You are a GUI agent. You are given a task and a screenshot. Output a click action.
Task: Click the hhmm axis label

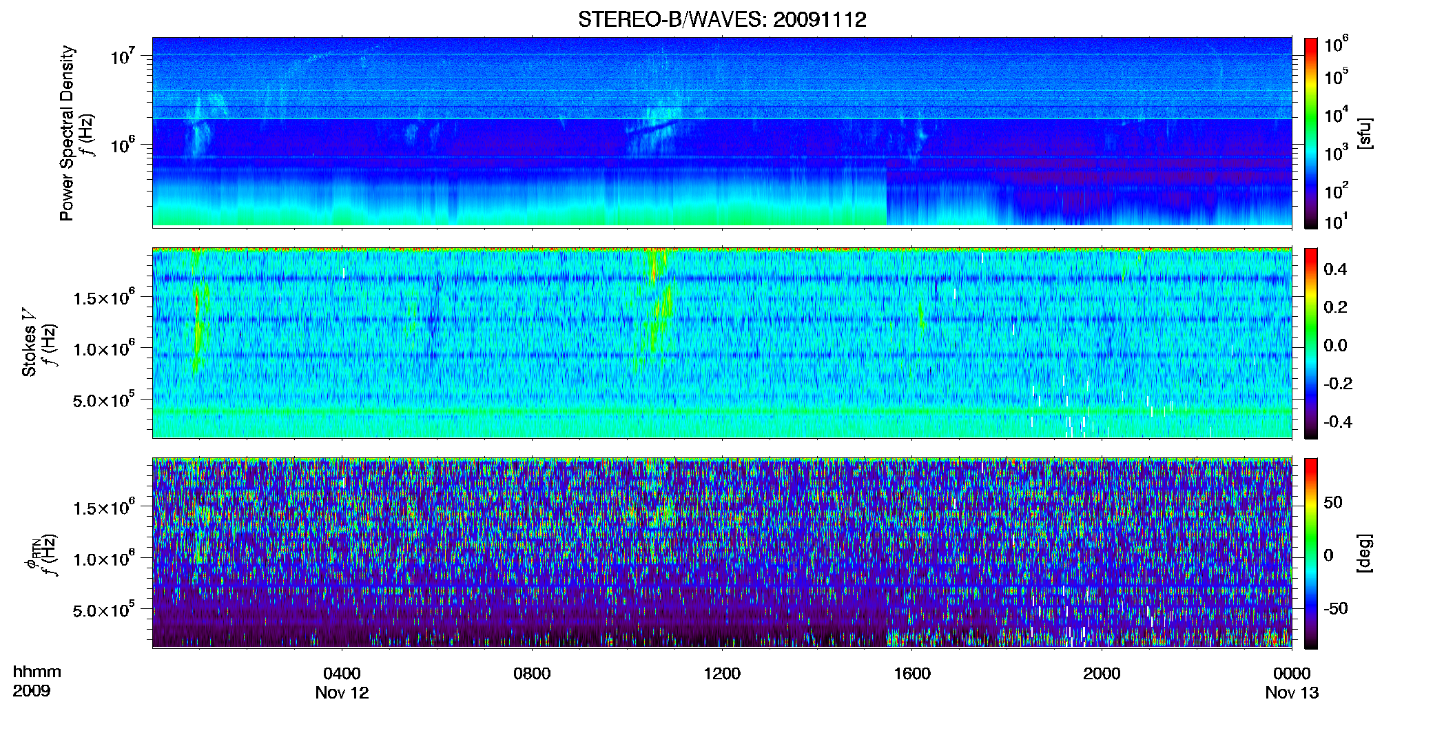[37, 672]
